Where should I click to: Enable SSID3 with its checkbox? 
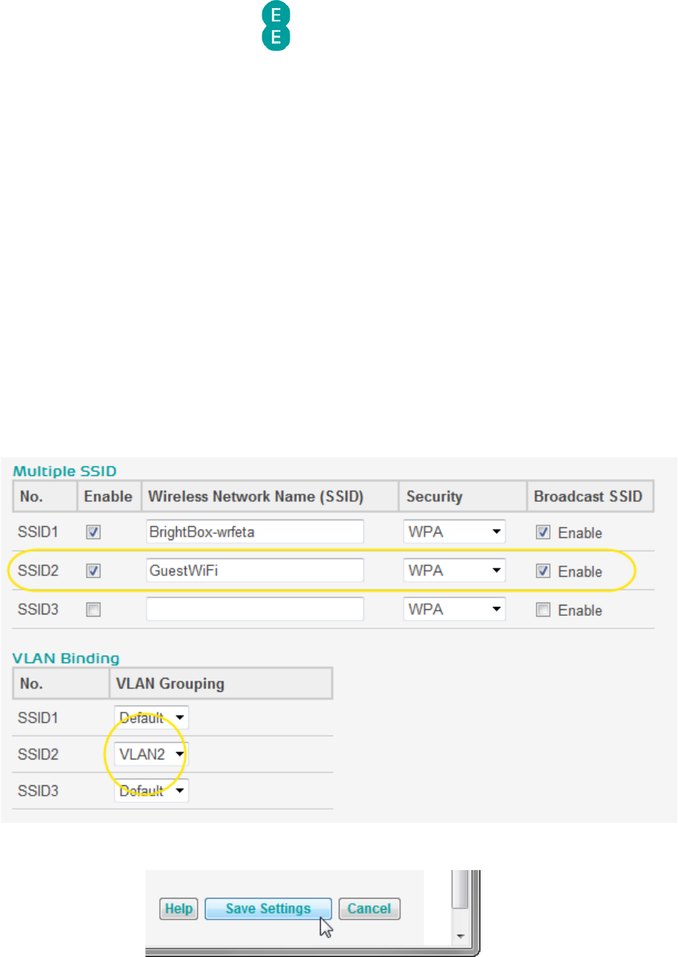coord(94,610)
